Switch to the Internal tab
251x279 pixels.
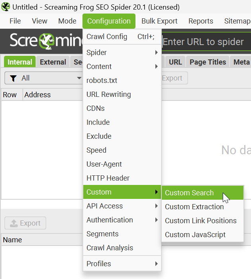pos(20,62)
